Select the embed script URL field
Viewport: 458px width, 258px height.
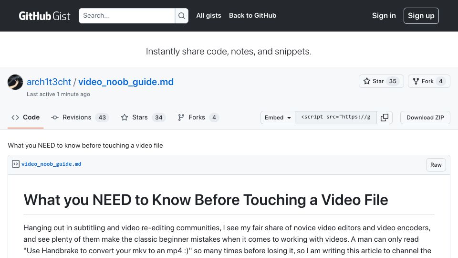[335, 118]
